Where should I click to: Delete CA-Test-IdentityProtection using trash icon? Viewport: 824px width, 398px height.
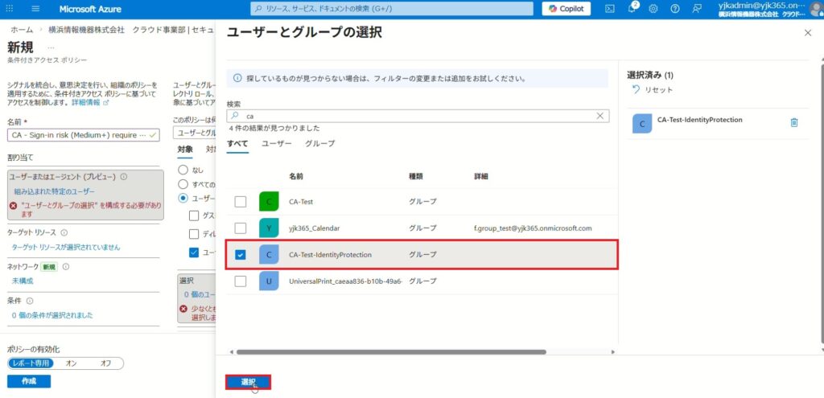click(794, 122)
